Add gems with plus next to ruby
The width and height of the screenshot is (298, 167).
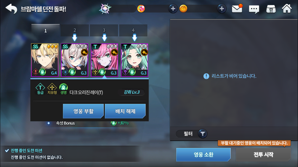point(173,9)
